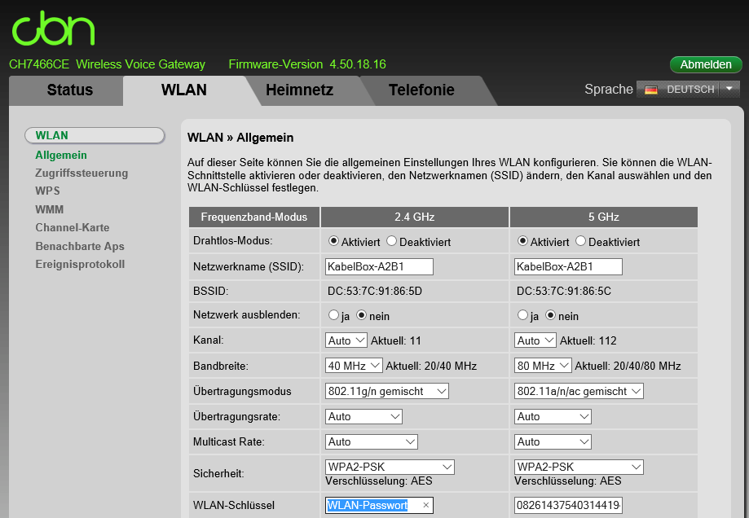The image size is (749, 518).
Task: Clear the WLAN-Passwort field with X icon
Action: (x=425, y=506)
